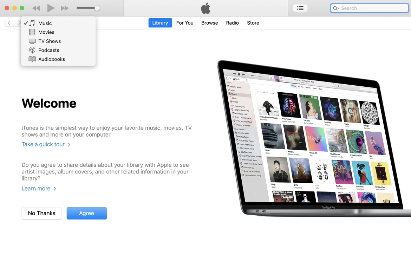
Task: Click the Welcome heading text
Action: (49, 103)
